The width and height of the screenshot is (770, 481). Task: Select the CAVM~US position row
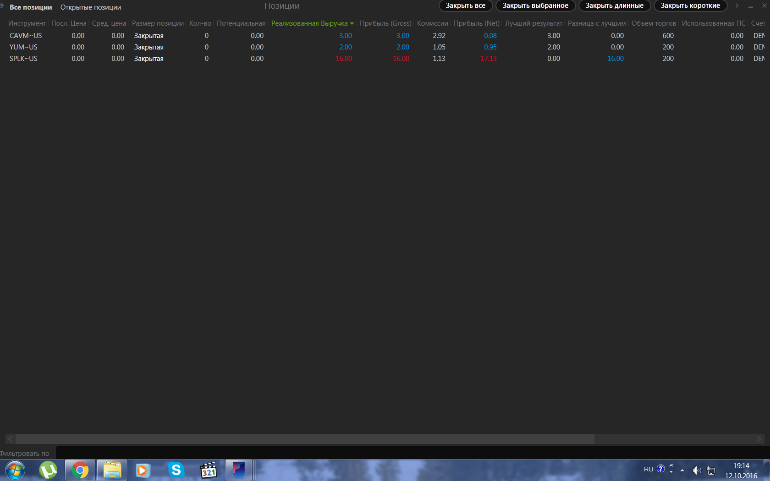click(x=385, y=36)
